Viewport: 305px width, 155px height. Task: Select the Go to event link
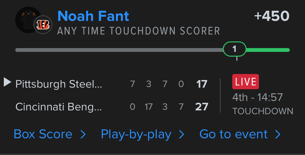[234, 134]
